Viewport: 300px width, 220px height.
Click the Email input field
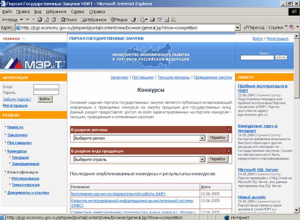point(45,86)
